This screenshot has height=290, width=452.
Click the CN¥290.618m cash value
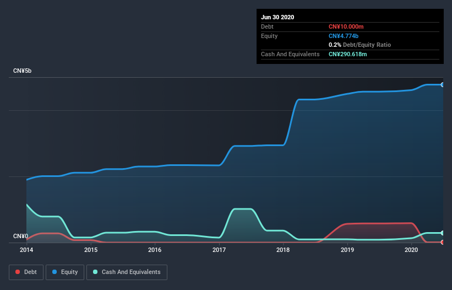(347, 54)
